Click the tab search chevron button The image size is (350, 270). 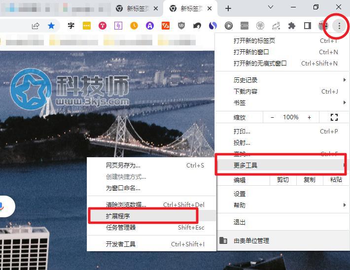click(271, 7)
